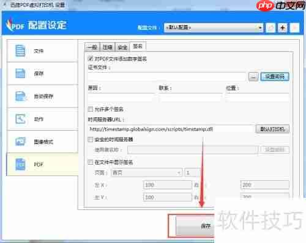Screen dimensions: 306x243
Task: Click the 证书文件 path input field
Action: (x=166, y=76)
